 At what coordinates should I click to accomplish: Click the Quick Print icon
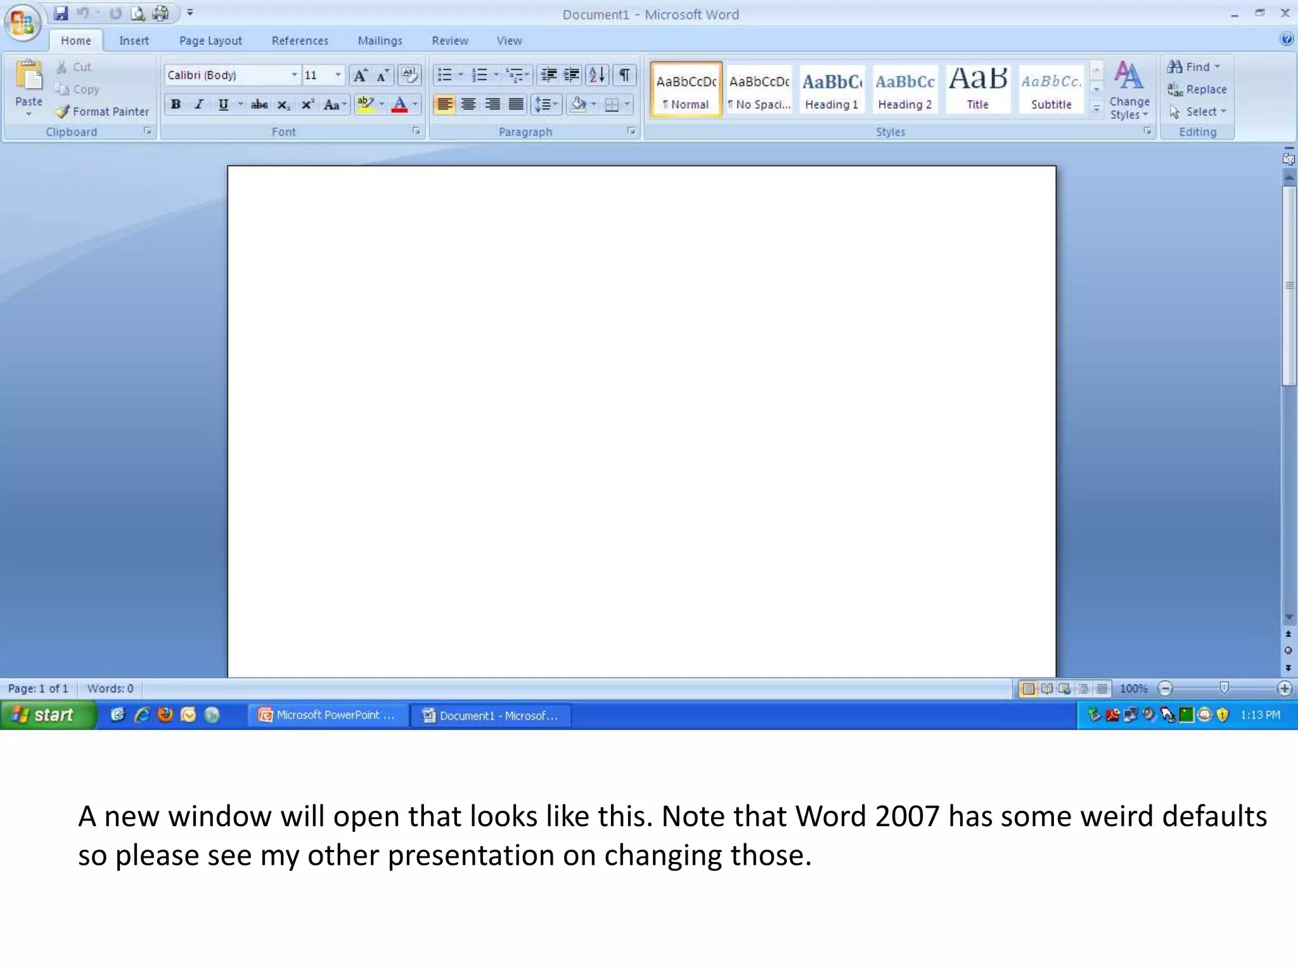point(161,13)
